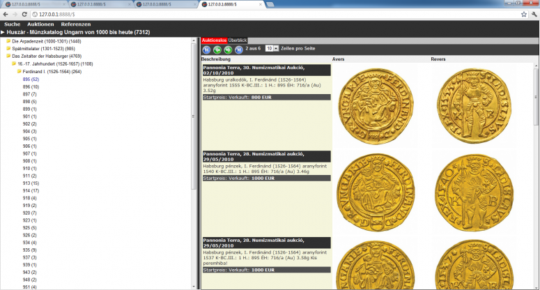Select 16.-17. Jahrhundert (1526-1657) node
The height and width of the screenshot is (290, 540).
point(55,64)
